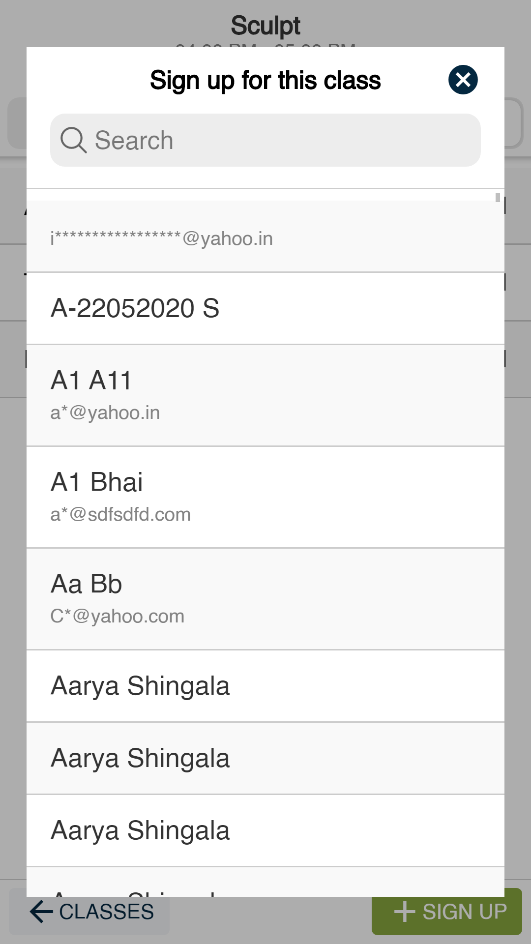Select the Aa Bb member name
Screen dimensions: 531x944
pyautogui.click(x=87, y=584)
